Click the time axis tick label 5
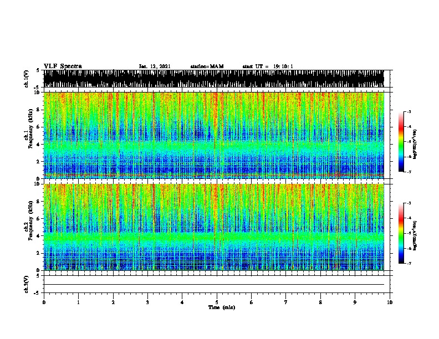439x339 pixels. pyautogui.click(x=217, y=302)
